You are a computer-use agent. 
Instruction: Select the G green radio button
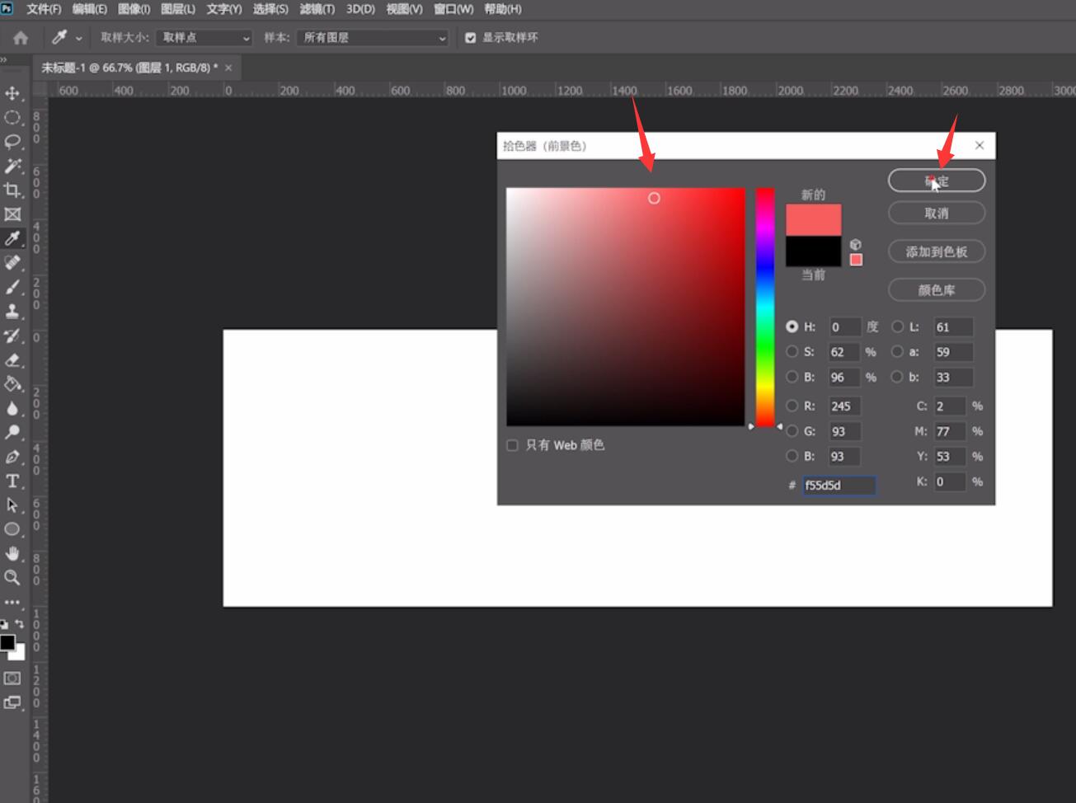(792, 431)
